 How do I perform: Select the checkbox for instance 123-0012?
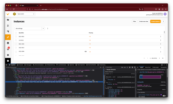coord(16,40)
